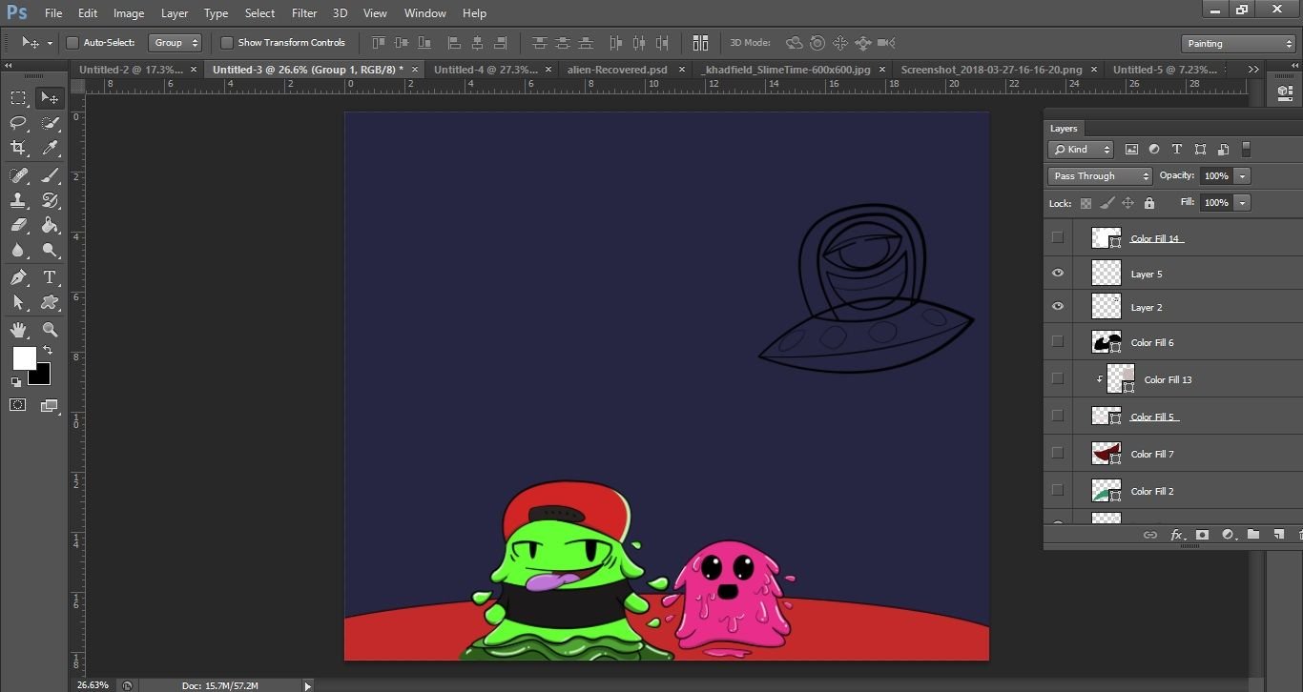Select the Paint Bucket tool

(50, 225)
